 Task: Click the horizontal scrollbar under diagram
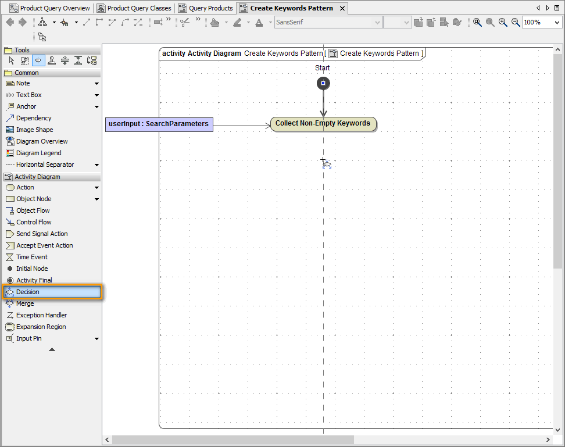pyautogui.click(x=233, y=439)
